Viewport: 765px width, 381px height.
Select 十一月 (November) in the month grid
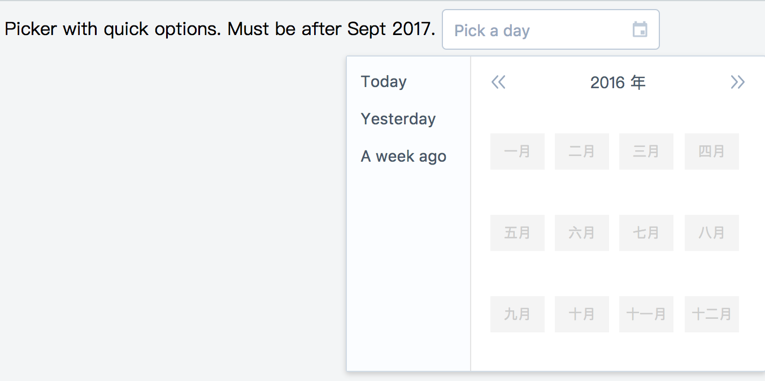[646, 314]
